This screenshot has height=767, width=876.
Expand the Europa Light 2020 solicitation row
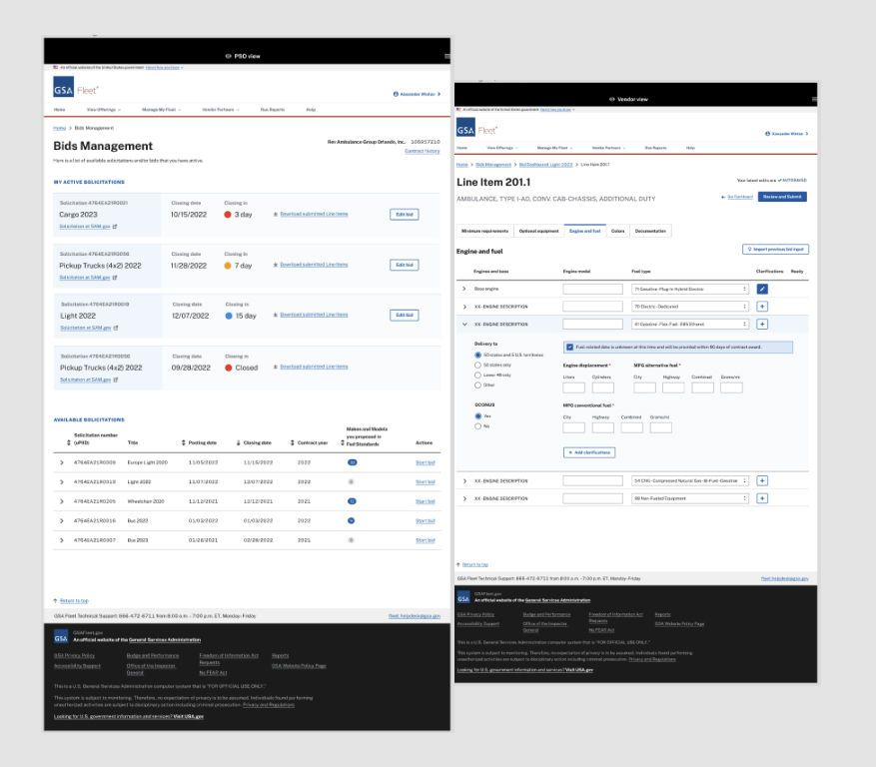tap(61, 461)
